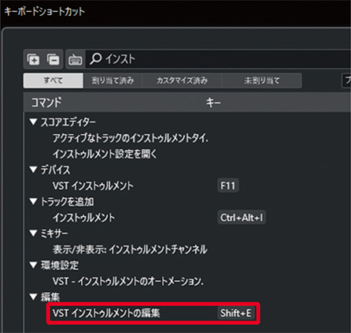Click the expand all categories icon
351x333 pixels.
(x=33, y=59)
